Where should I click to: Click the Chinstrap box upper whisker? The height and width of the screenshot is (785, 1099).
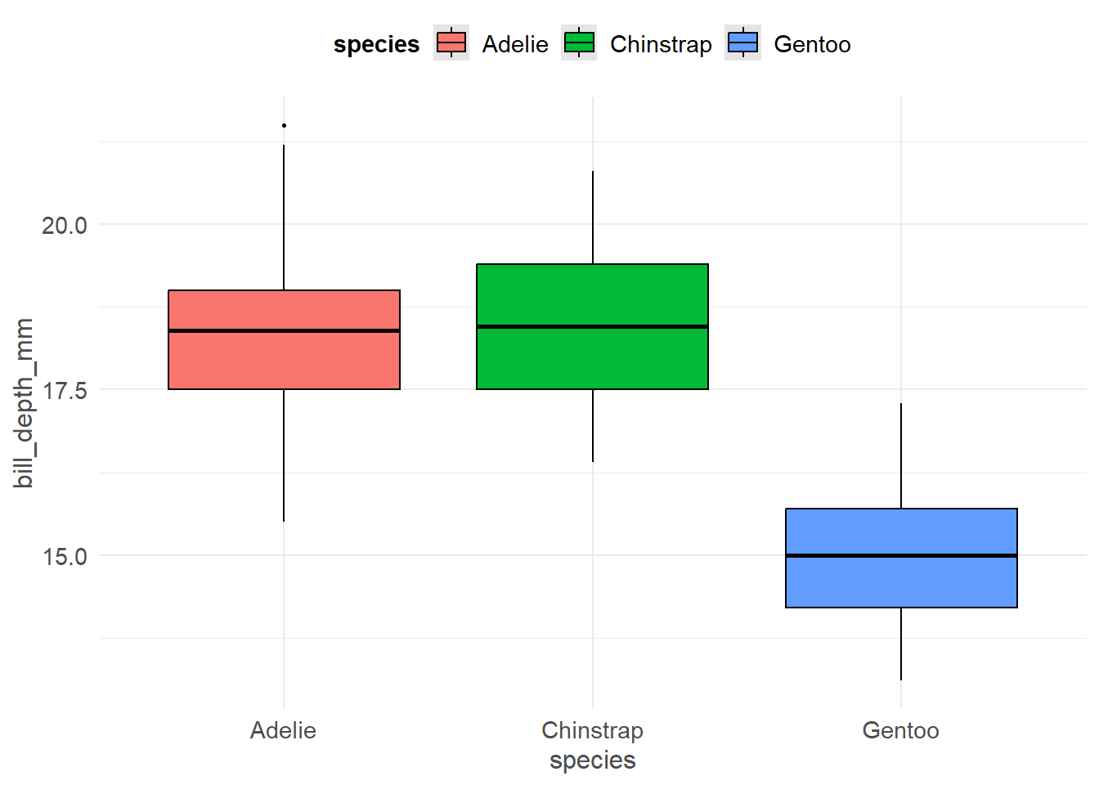(593, 218)
